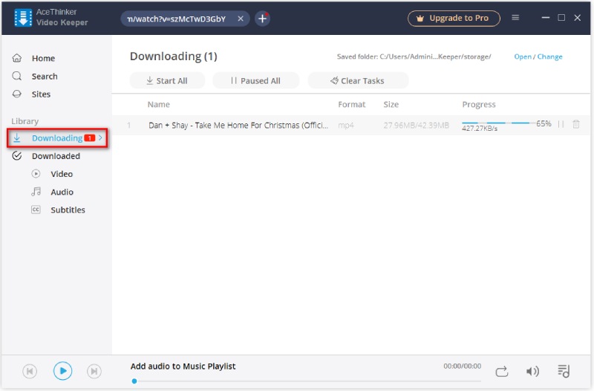
Task: Expand the Downloading section chevron
Action: [101, 138]
